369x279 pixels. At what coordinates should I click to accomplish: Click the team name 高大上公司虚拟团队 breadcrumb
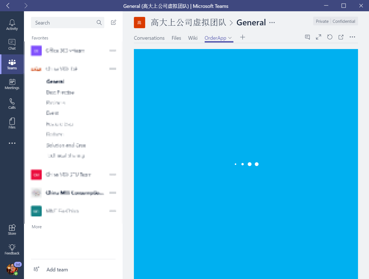tap(189, 23)
